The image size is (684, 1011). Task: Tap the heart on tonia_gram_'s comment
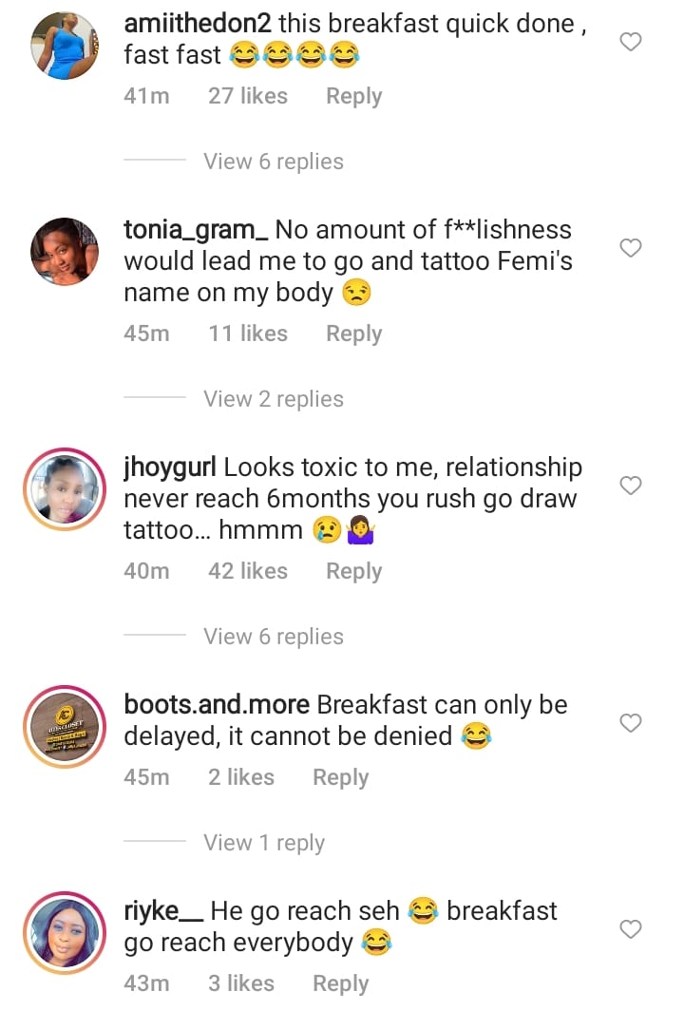pyautogui.click(x=630, y=248)
